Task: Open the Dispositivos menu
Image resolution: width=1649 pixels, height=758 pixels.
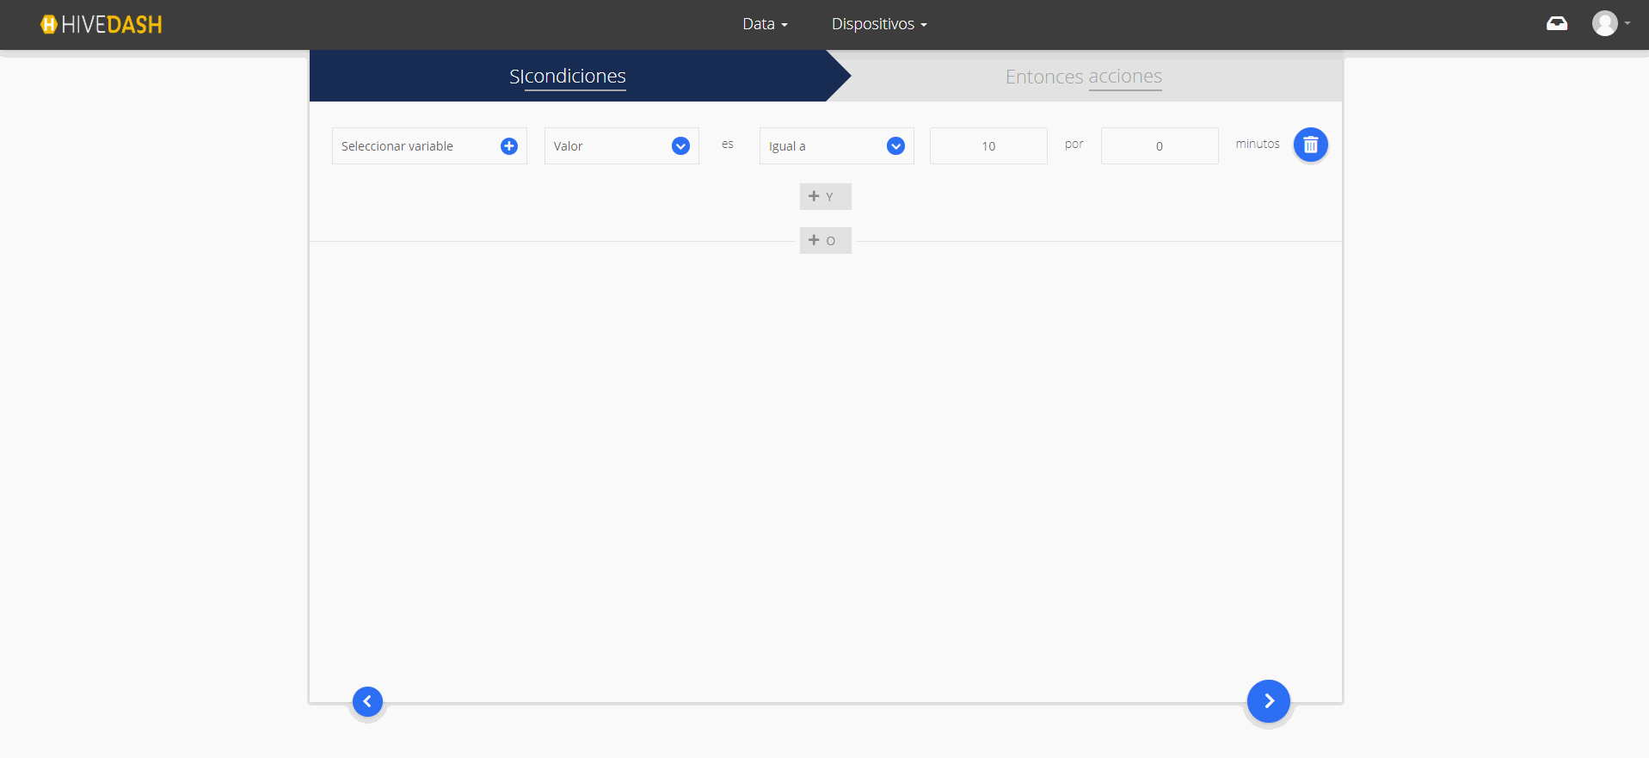Action: pos(878,24)
